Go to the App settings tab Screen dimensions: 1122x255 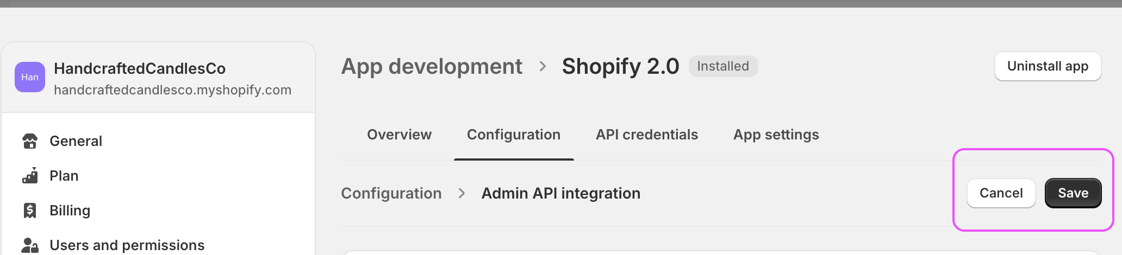tap(776, 135)
